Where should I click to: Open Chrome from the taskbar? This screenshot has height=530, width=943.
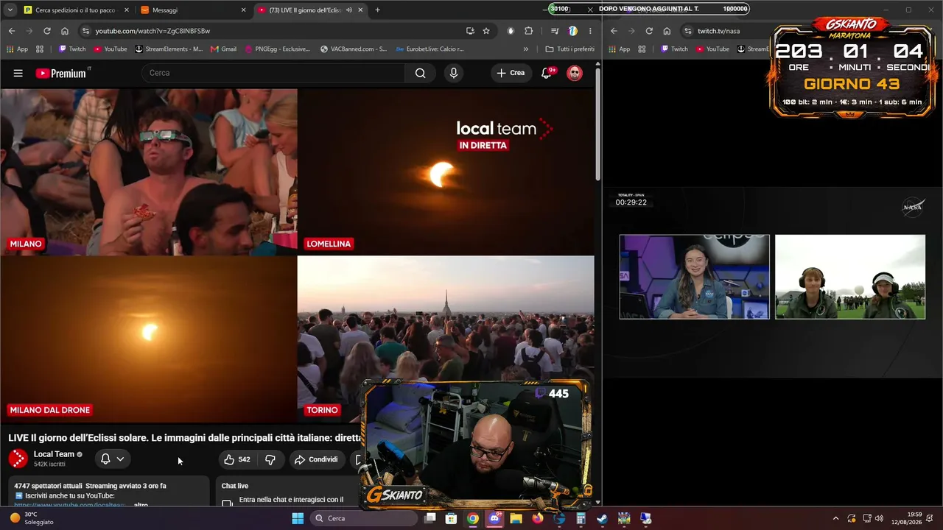coord(473,518)
